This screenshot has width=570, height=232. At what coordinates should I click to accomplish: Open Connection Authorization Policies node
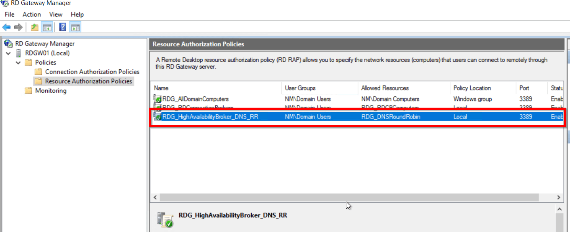(x=92, y=72)
